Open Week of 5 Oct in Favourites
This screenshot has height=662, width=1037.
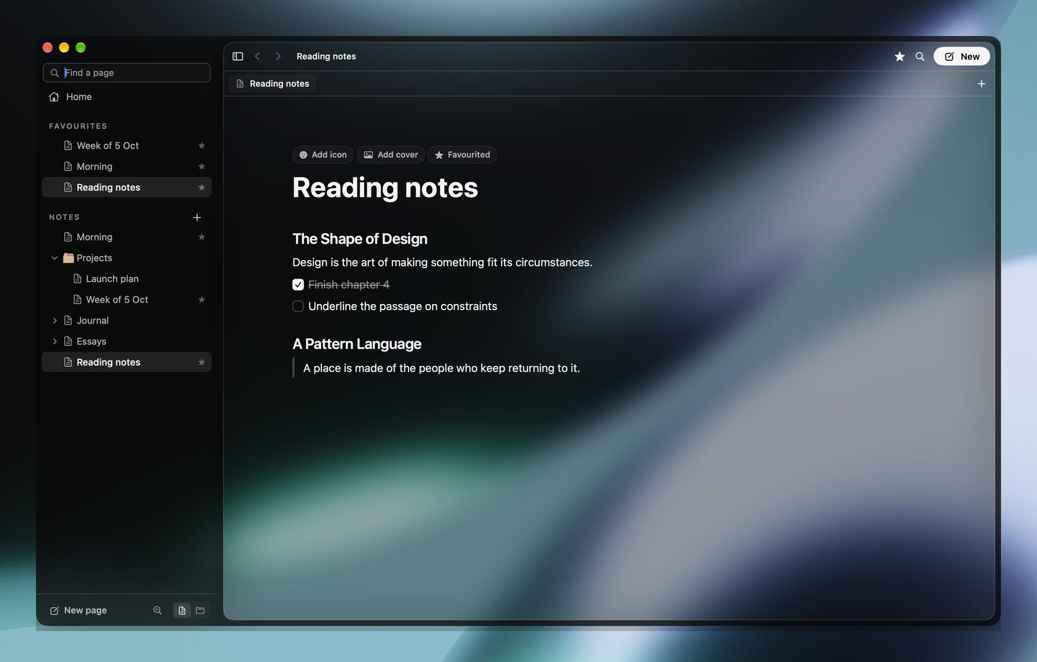pos(127,146)
